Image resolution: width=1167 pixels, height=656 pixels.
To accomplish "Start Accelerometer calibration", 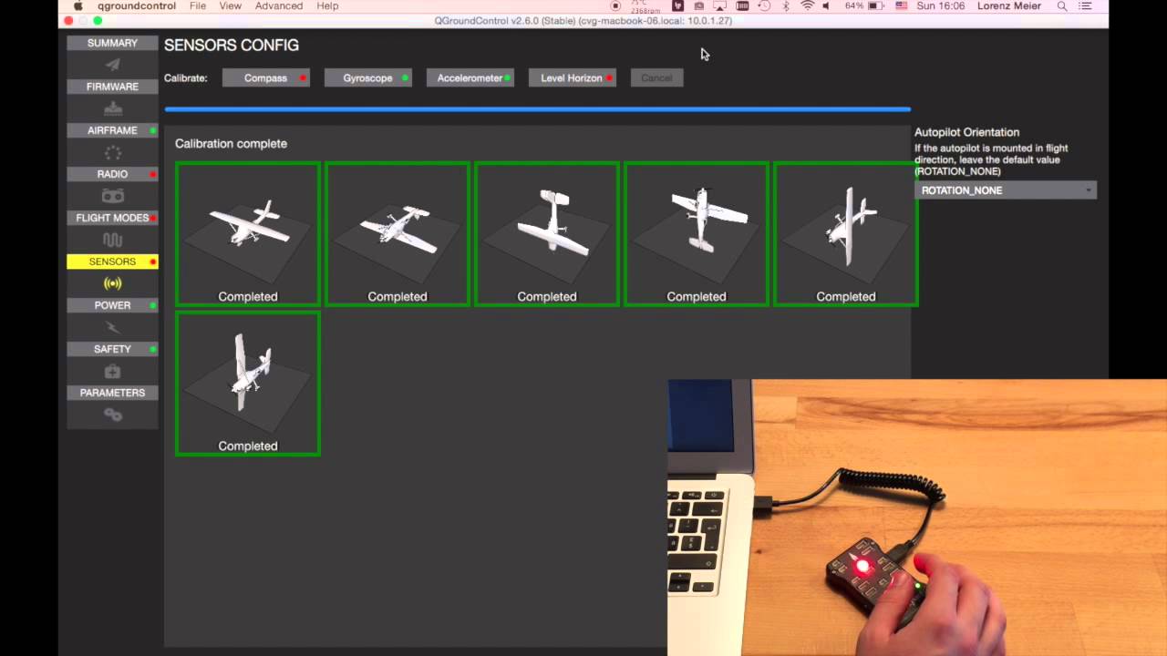I will click(470, 77).
